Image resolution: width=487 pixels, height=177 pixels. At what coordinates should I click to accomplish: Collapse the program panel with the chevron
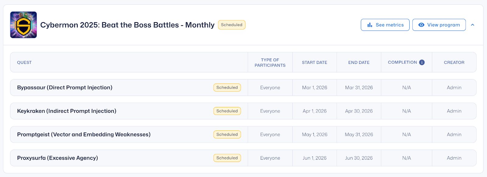[x=473, y=25]
